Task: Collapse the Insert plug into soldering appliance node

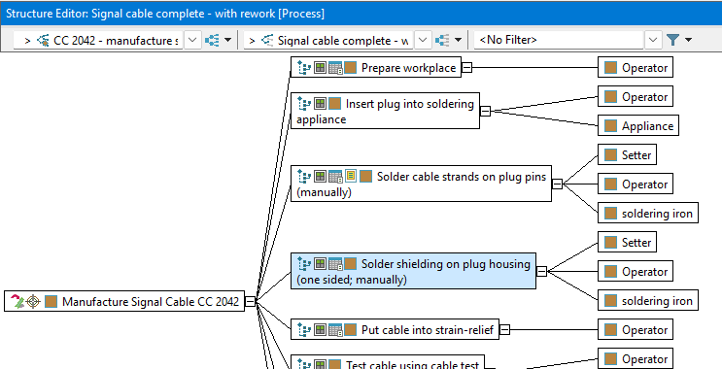Action: [485, 111]
